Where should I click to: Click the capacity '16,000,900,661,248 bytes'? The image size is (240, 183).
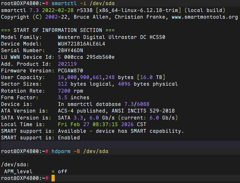[96, 77]
